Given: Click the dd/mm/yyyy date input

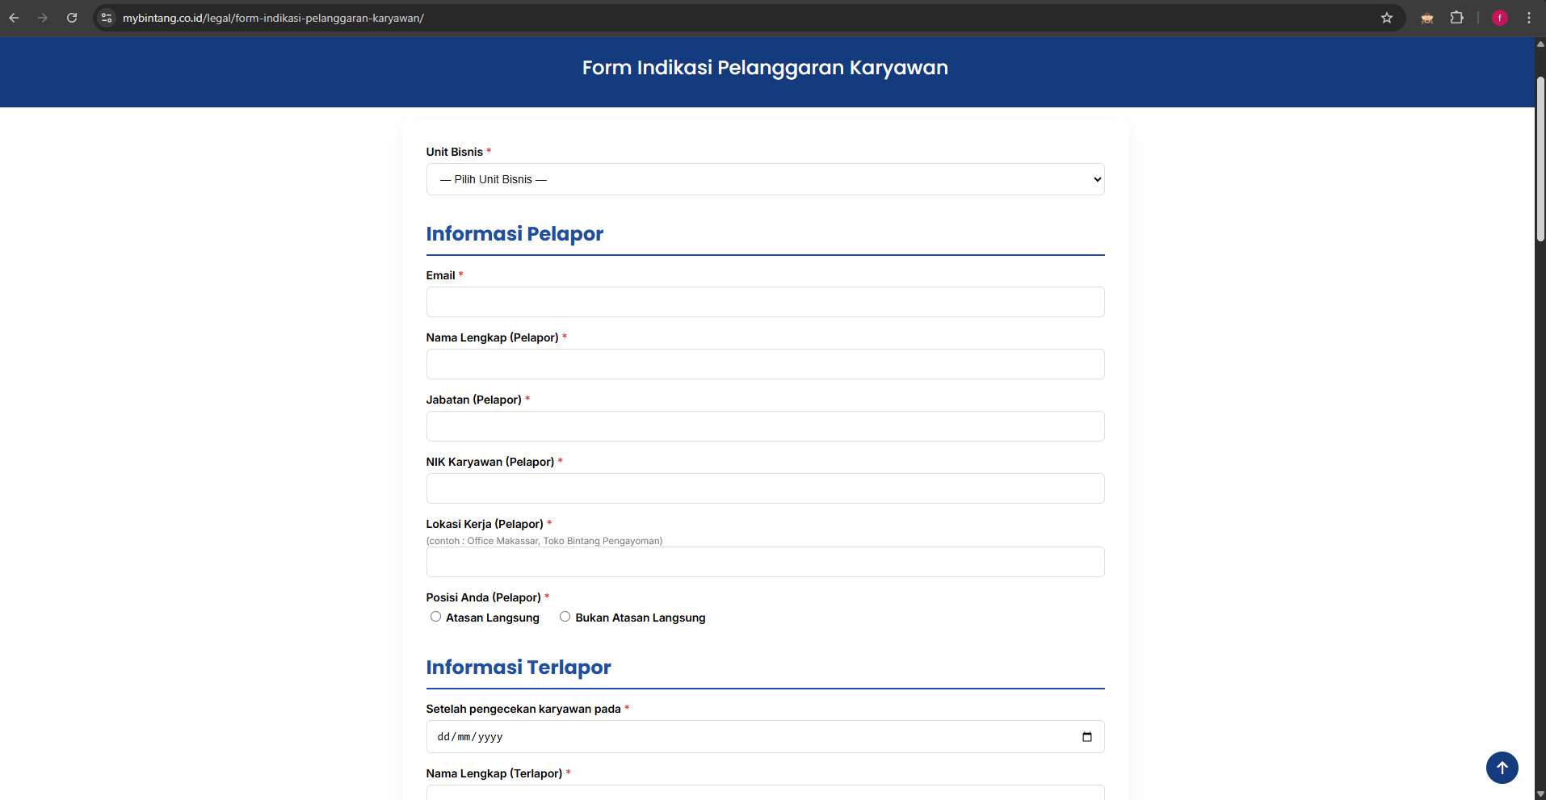Looking at the screenshot, I should (765, 737).
